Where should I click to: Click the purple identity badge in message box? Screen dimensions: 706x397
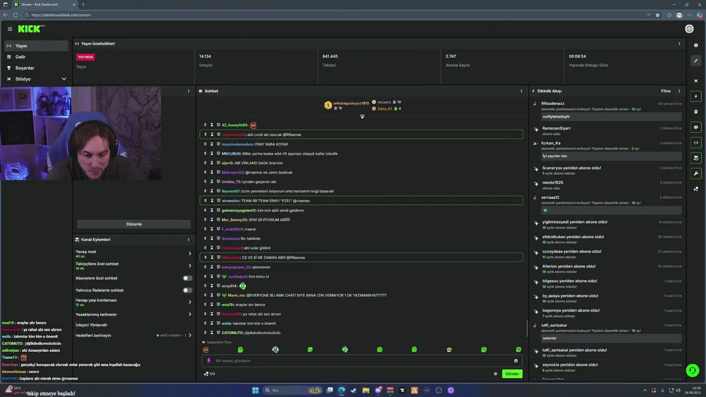point(208,361)
